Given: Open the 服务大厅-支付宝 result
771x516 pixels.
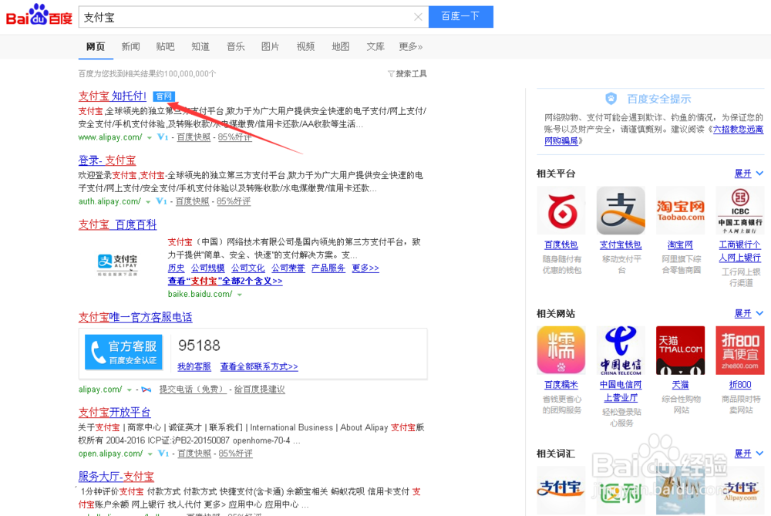Looking at the screenshot, I should [x=116, y=477].
